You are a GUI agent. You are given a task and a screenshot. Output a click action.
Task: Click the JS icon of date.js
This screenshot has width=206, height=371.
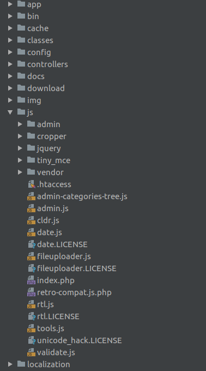click(31, 232)
